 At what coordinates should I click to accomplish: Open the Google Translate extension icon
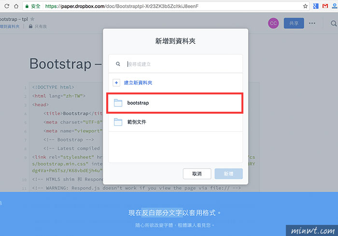click(316, 6)
